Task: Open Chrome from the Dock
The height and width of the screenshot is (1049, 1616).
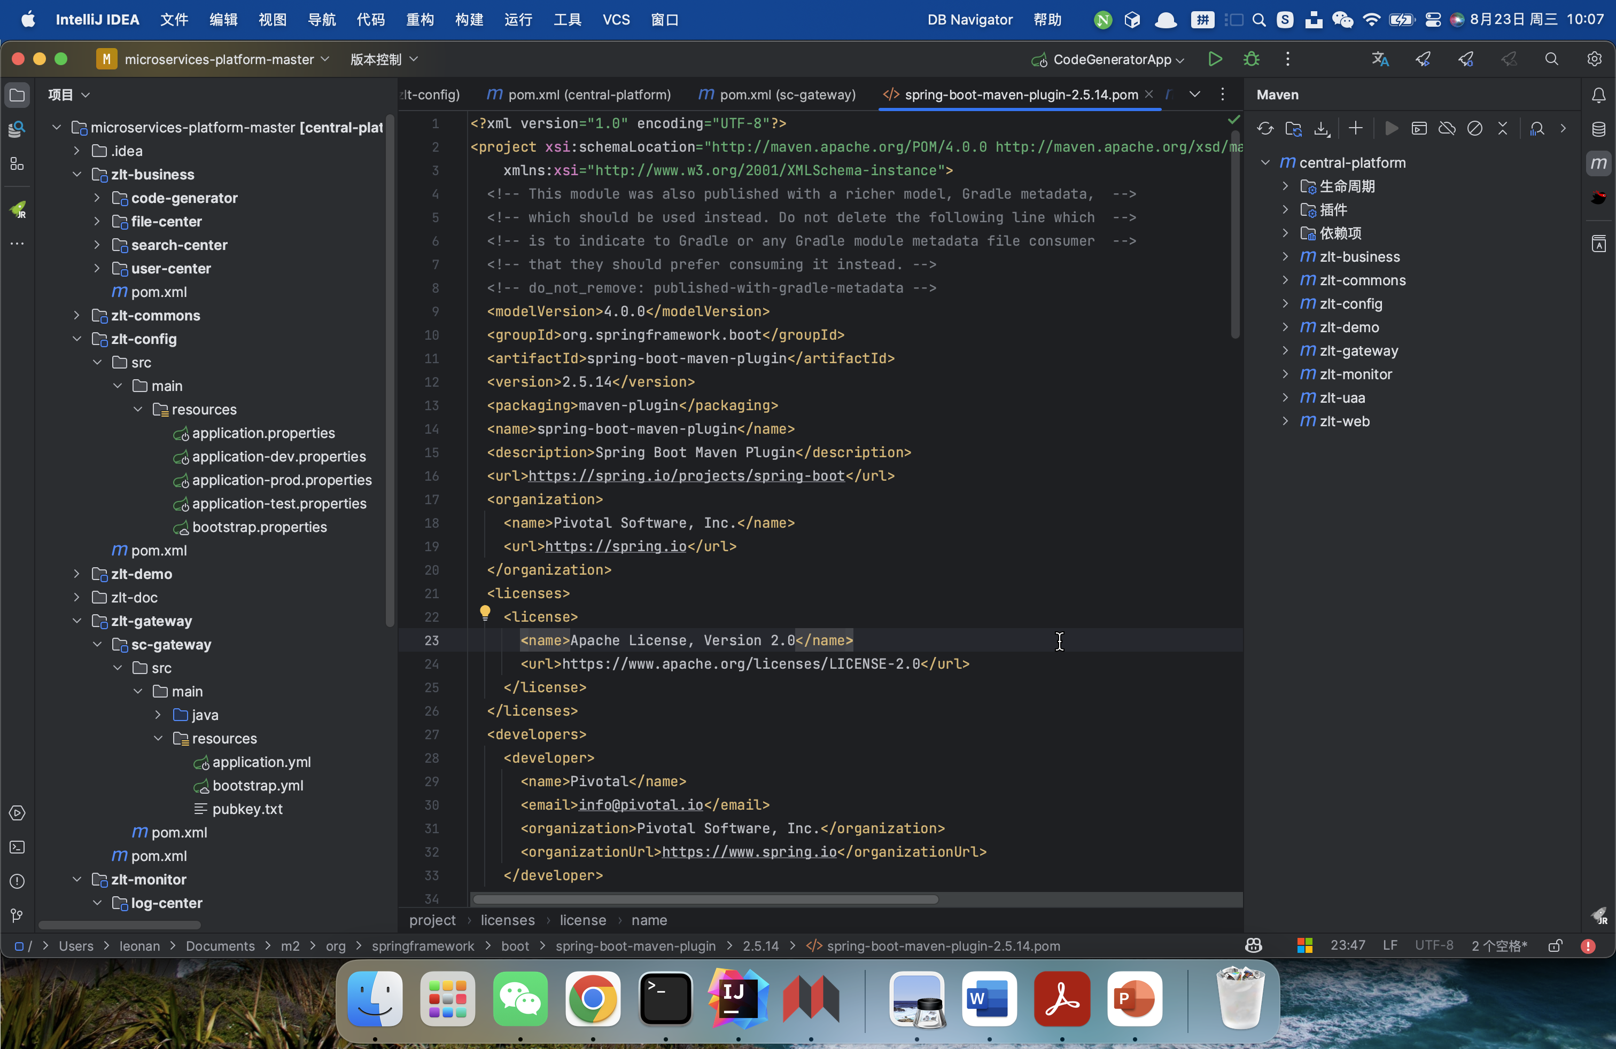Action: click(592, 998)
